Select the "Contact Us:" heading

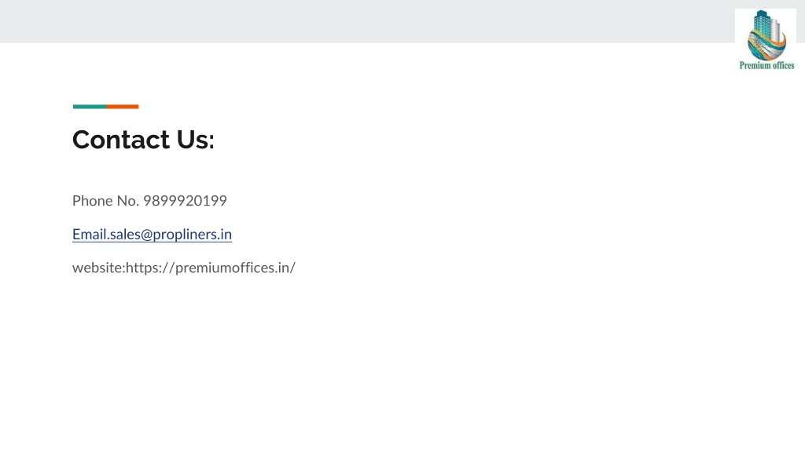tap(143, 140)
